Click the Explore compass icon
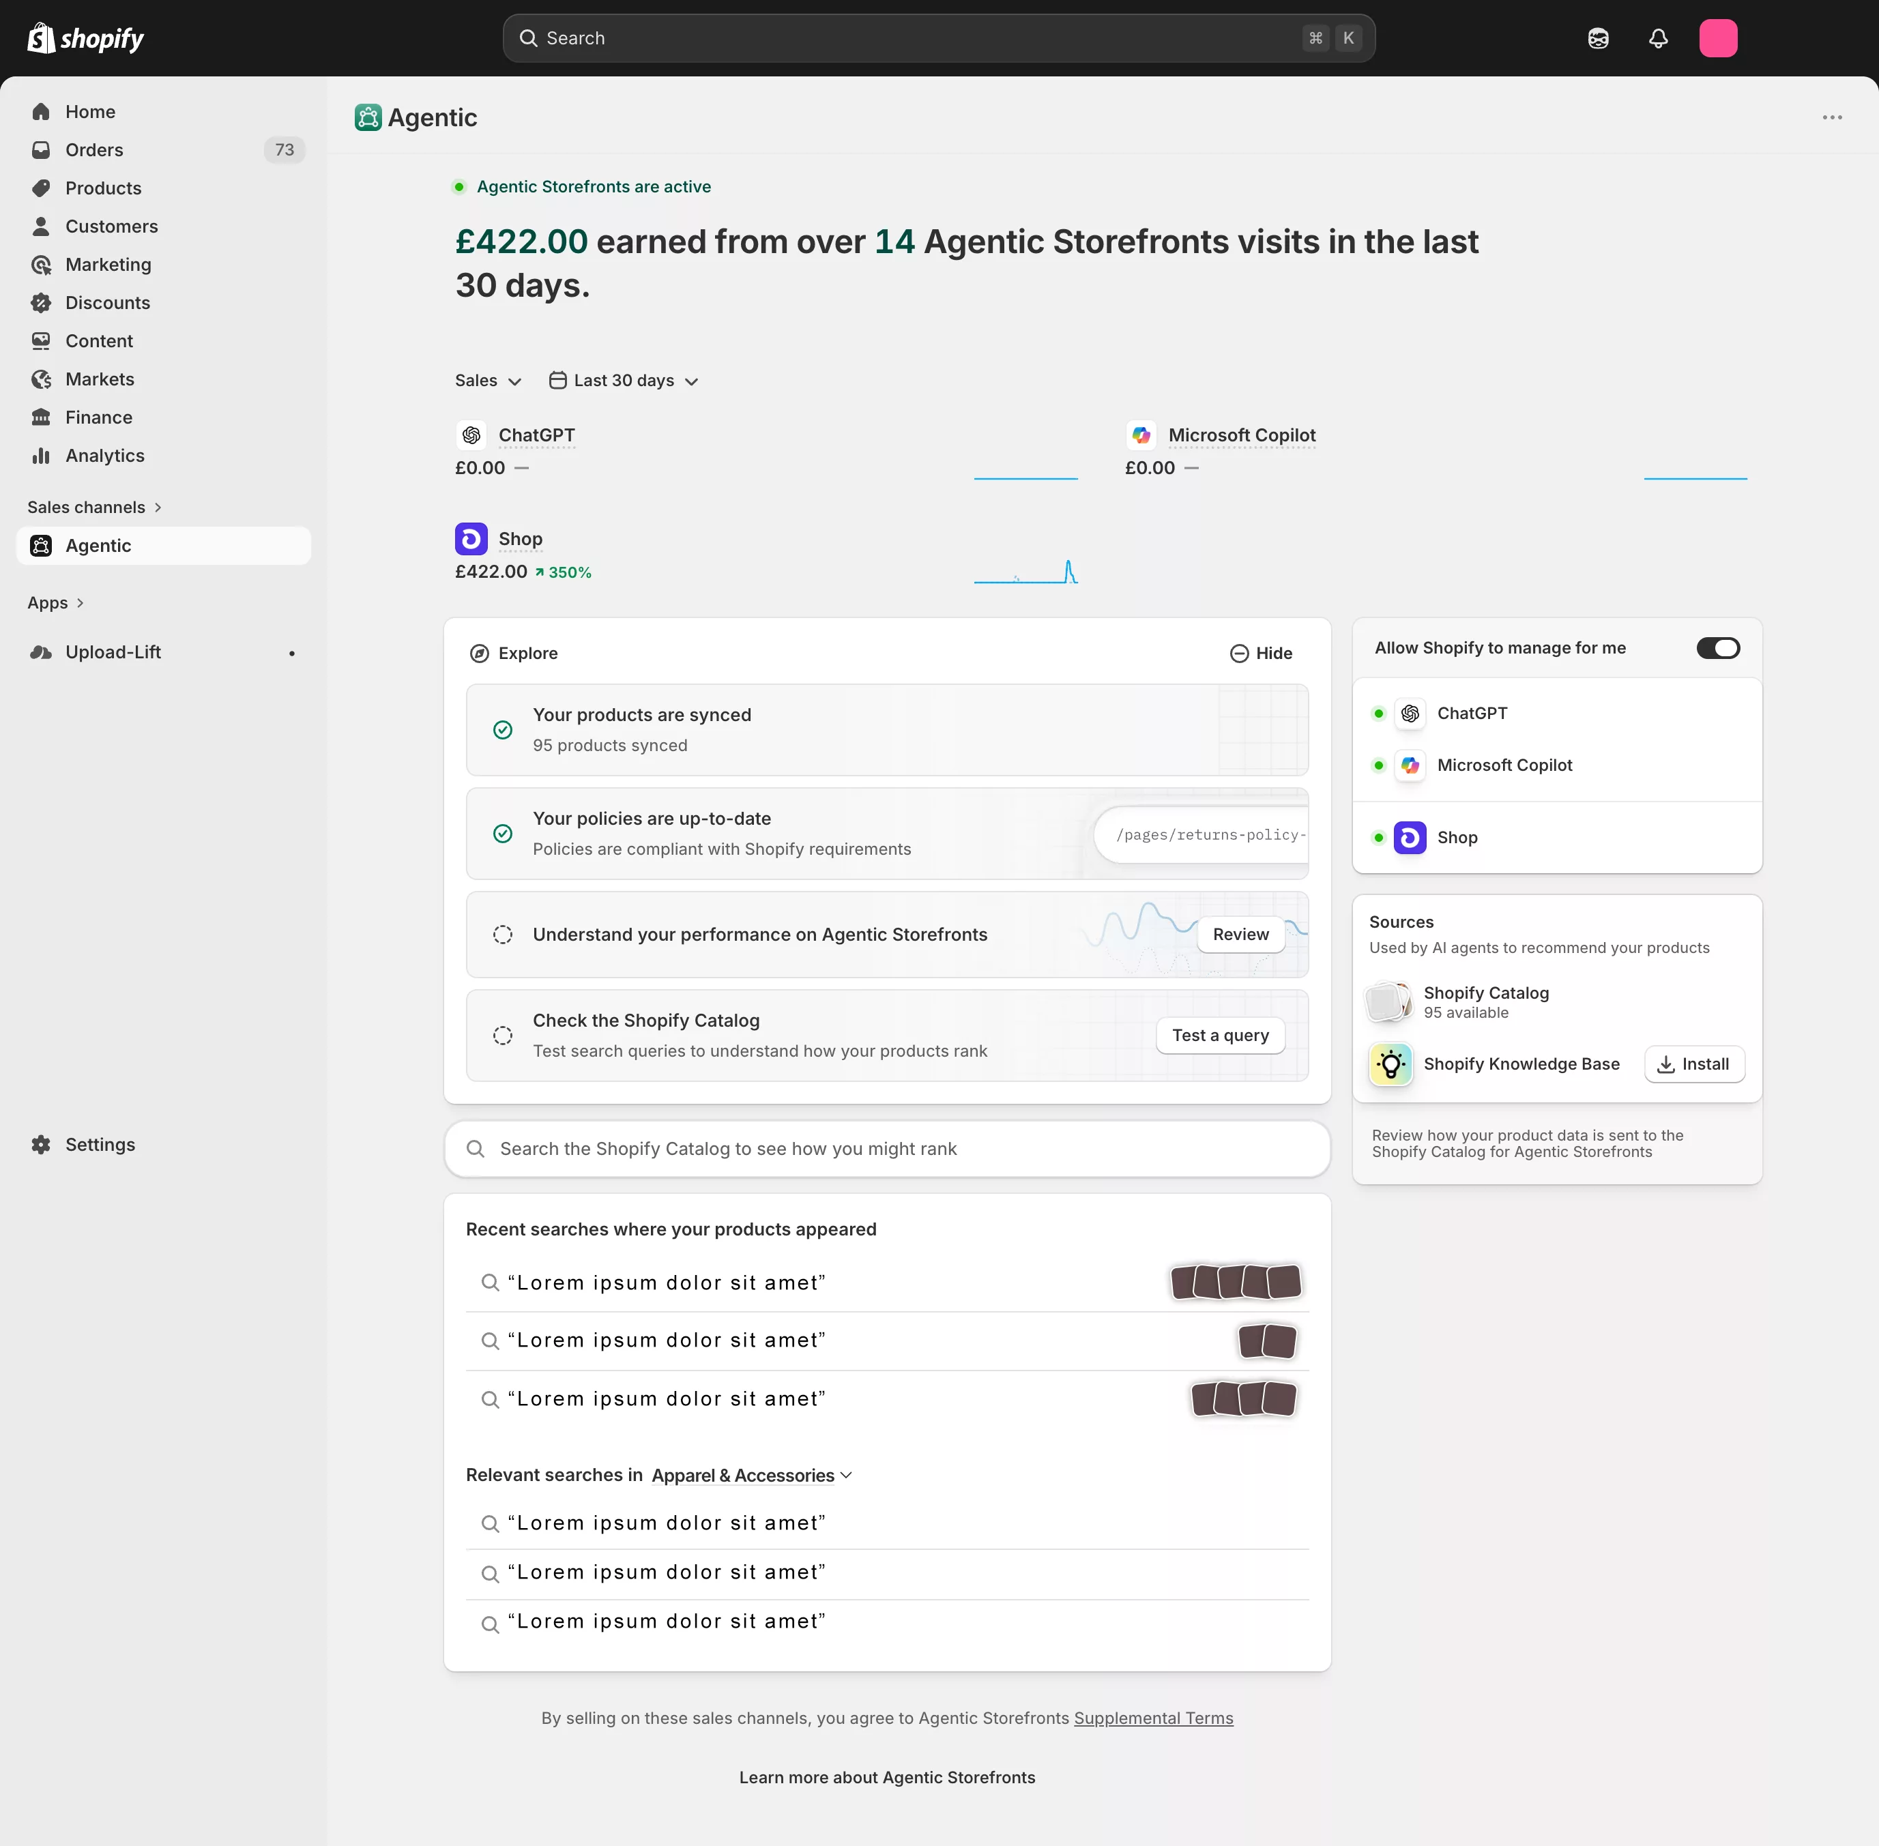 pyautogui.click(x=479, y=654)
